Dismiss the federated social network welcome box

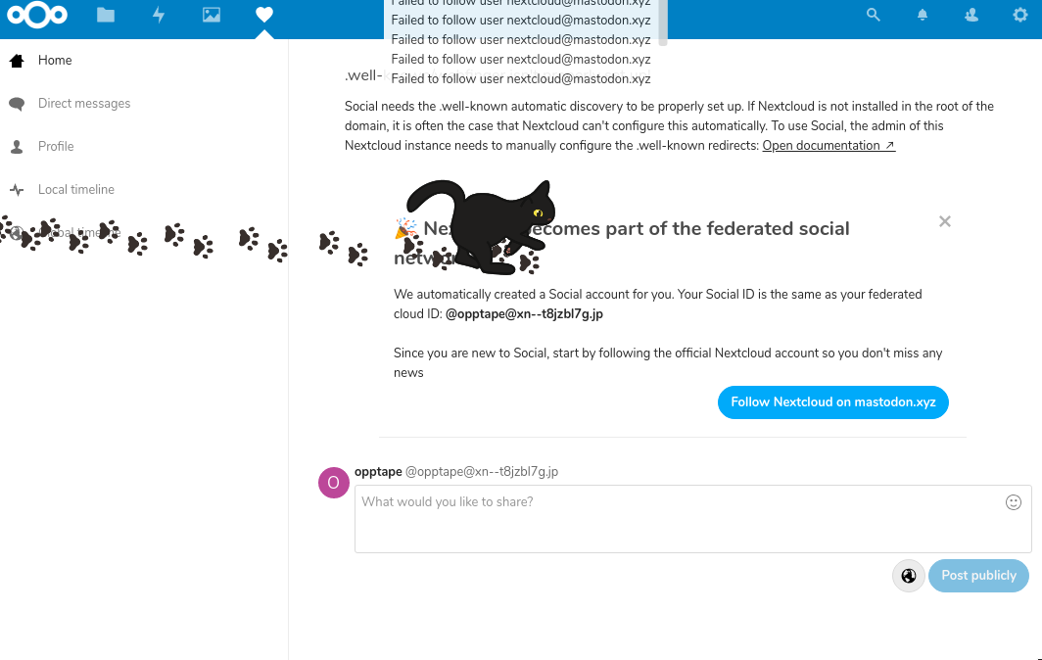(x=944, y=221)
